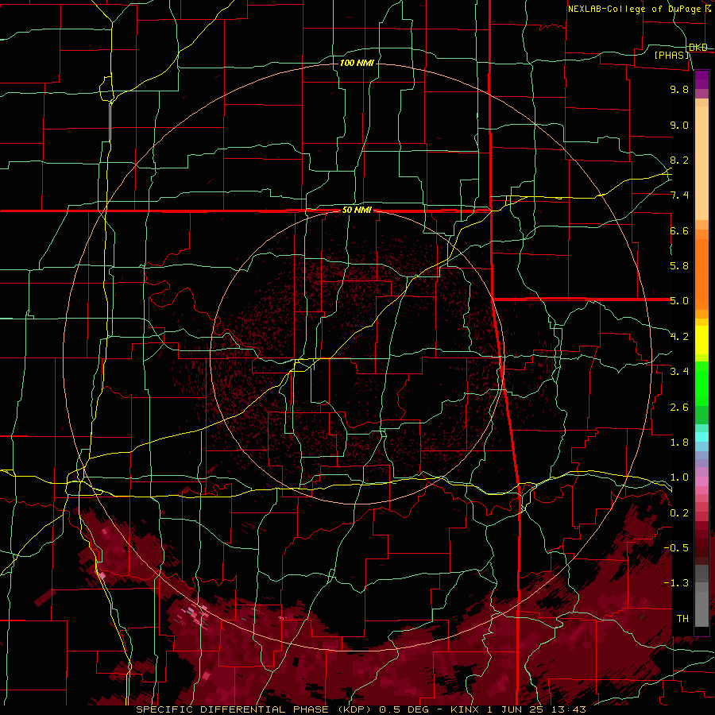Screen dimensions: 715x715
Task: Click the 5.8 scale value
Action: (x=679, y=266)
